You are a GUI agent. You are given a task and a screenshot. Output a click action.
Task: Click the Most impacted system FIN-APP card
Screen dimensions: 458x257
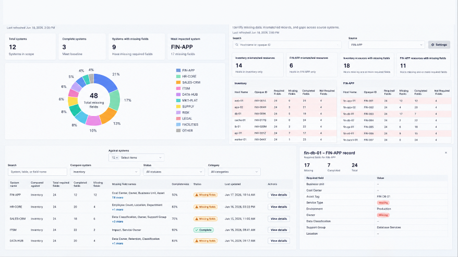(x=196, y=47)
